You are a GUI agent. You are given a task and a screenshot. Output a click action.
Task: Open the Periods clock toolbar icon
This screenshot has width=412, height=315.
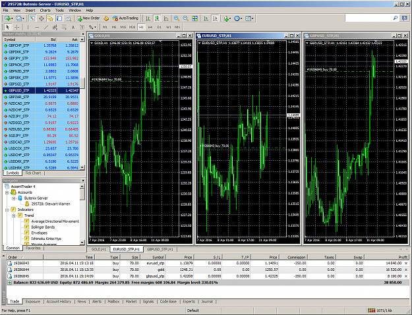(237, 18)
